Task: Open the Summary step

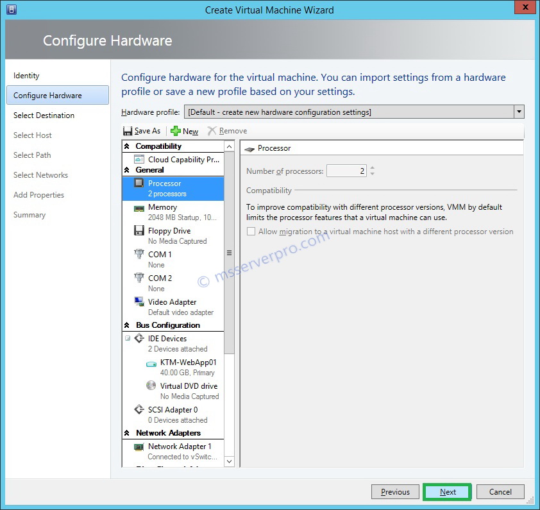Action: tap(30, 215)
